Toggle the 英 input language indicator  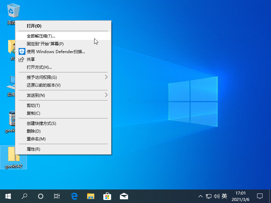click(224, 196)
